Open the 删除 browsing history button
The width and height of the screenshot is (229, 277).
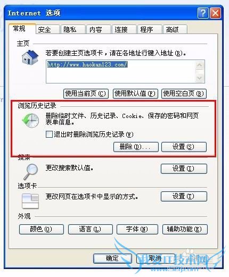click(x=136, y=147)
